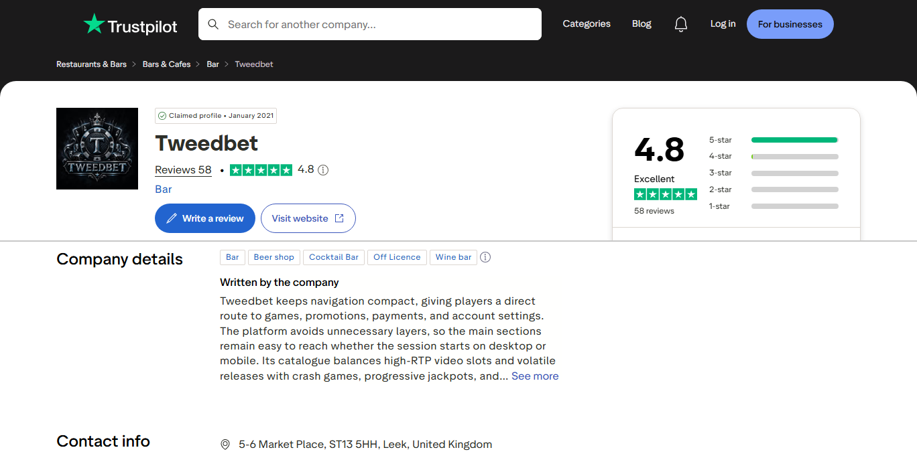The height and width of the screenshot is (462, 917).
Task: Click the search magnifier icon
Action: (x=213, y=24)
